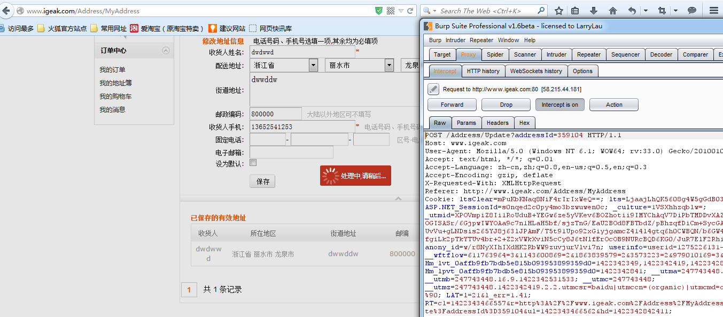Viewport: 723px width, 317px height.
Task: Open 我的购物车 in the sidebar
Action: click(115, 97)
